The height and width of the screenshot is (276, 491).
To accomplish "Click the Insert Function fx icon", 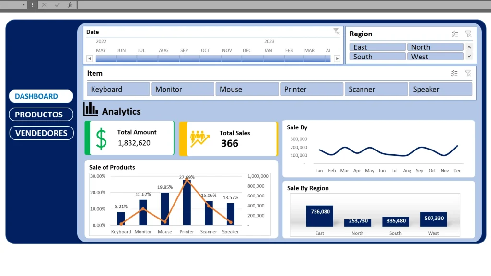I will point(70,5).
